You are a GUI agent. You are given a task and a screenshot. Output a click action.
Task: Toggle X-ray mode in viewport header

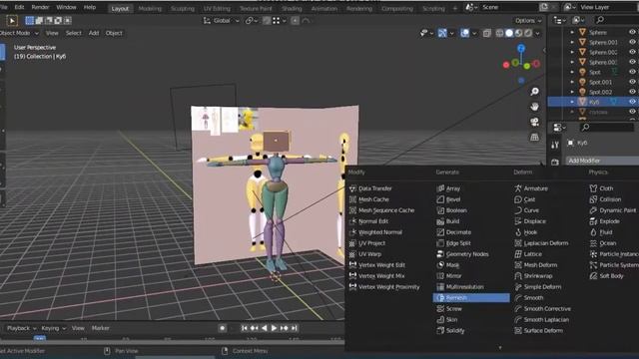point(487,33)
